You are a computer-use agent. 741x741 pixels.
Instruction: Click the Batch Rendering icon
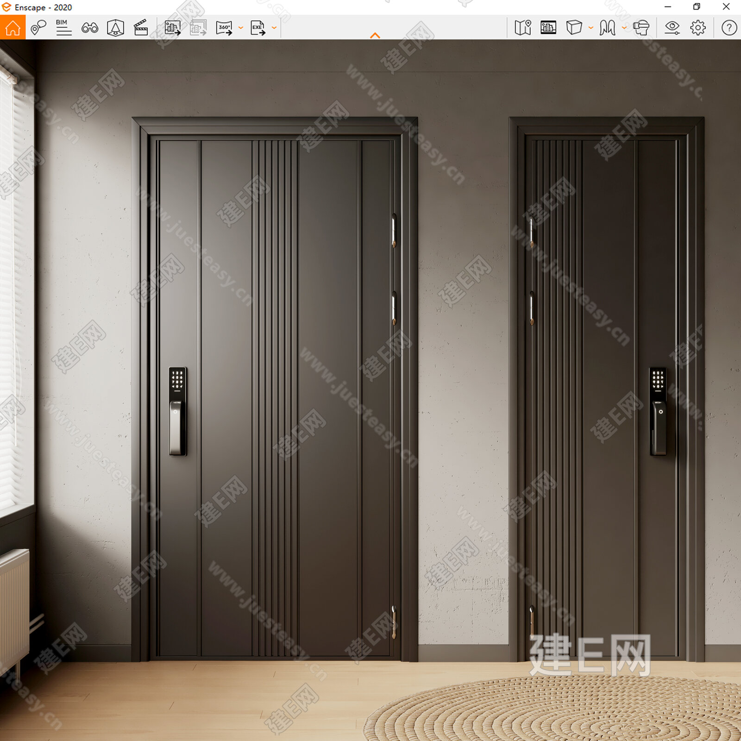click(198, 28)
